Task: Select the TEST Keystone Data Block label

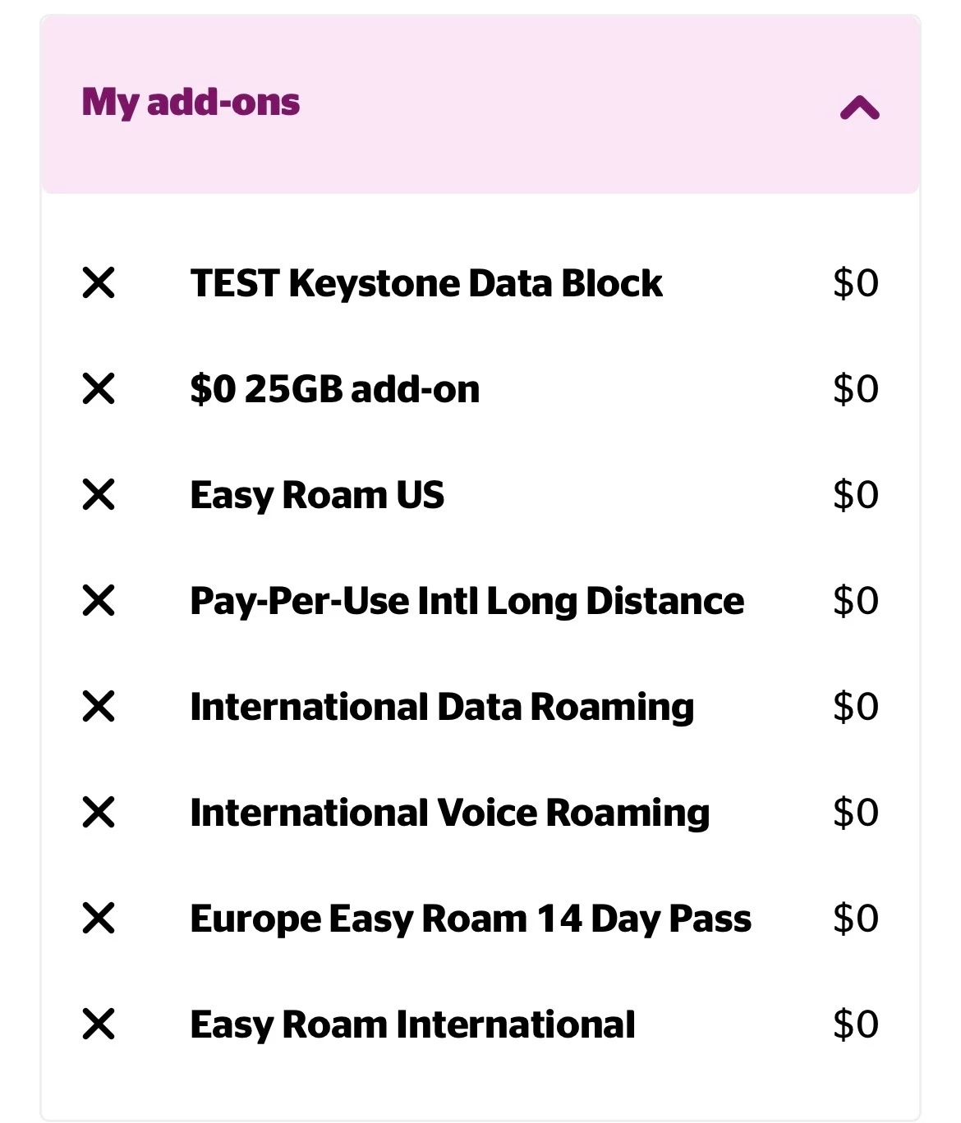Action: click(426, 283)
